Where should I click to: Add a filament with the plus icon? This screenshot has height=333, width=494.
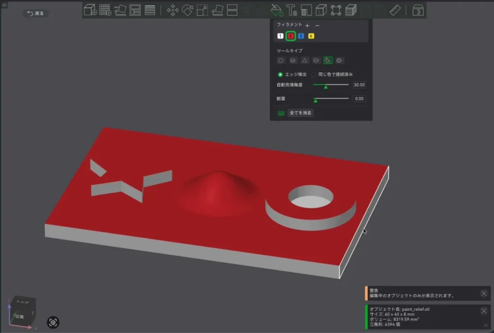tap(307, 25)
